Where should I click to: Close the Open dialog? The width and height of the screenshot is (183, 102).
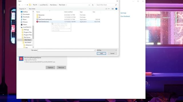(x=117, y=1)
